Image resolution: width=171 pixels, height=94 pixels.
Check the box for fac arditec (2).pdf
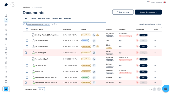point(27,59)
